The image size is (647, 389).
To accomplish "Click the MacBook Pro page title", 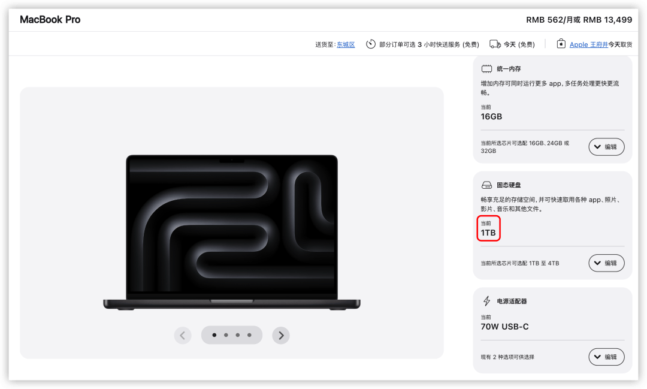I will pos(50,20).
